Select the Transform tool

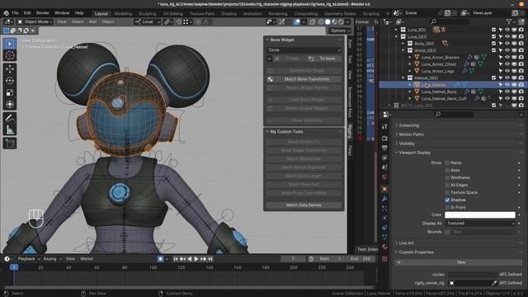click(10, 104)
